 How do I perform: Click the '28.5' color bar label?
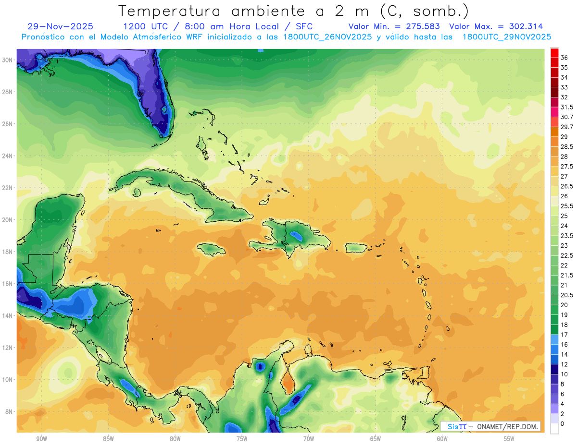(567, 146)
